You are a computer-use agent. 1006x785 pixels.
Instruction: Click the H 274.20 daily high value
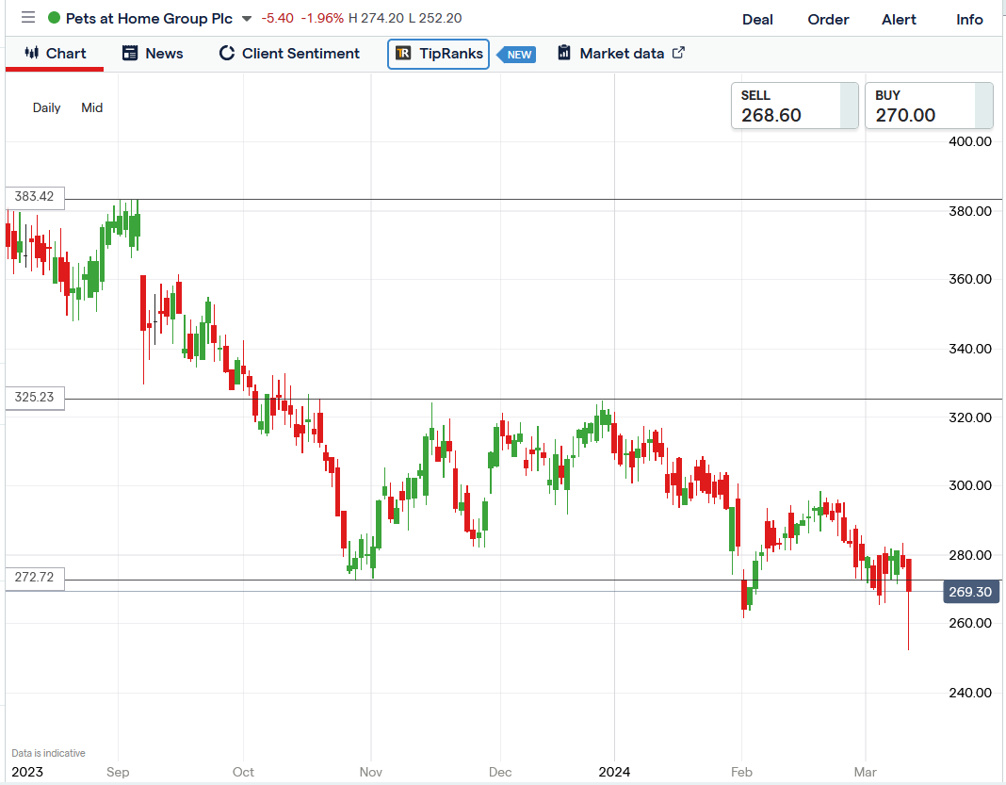pos(377,18)
